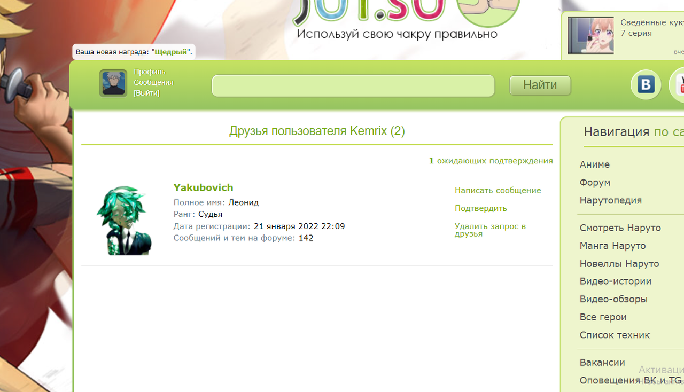The height and width of the screenshot is (392, 684).
Task: Open Сообщения link in header
Action: 153,83
